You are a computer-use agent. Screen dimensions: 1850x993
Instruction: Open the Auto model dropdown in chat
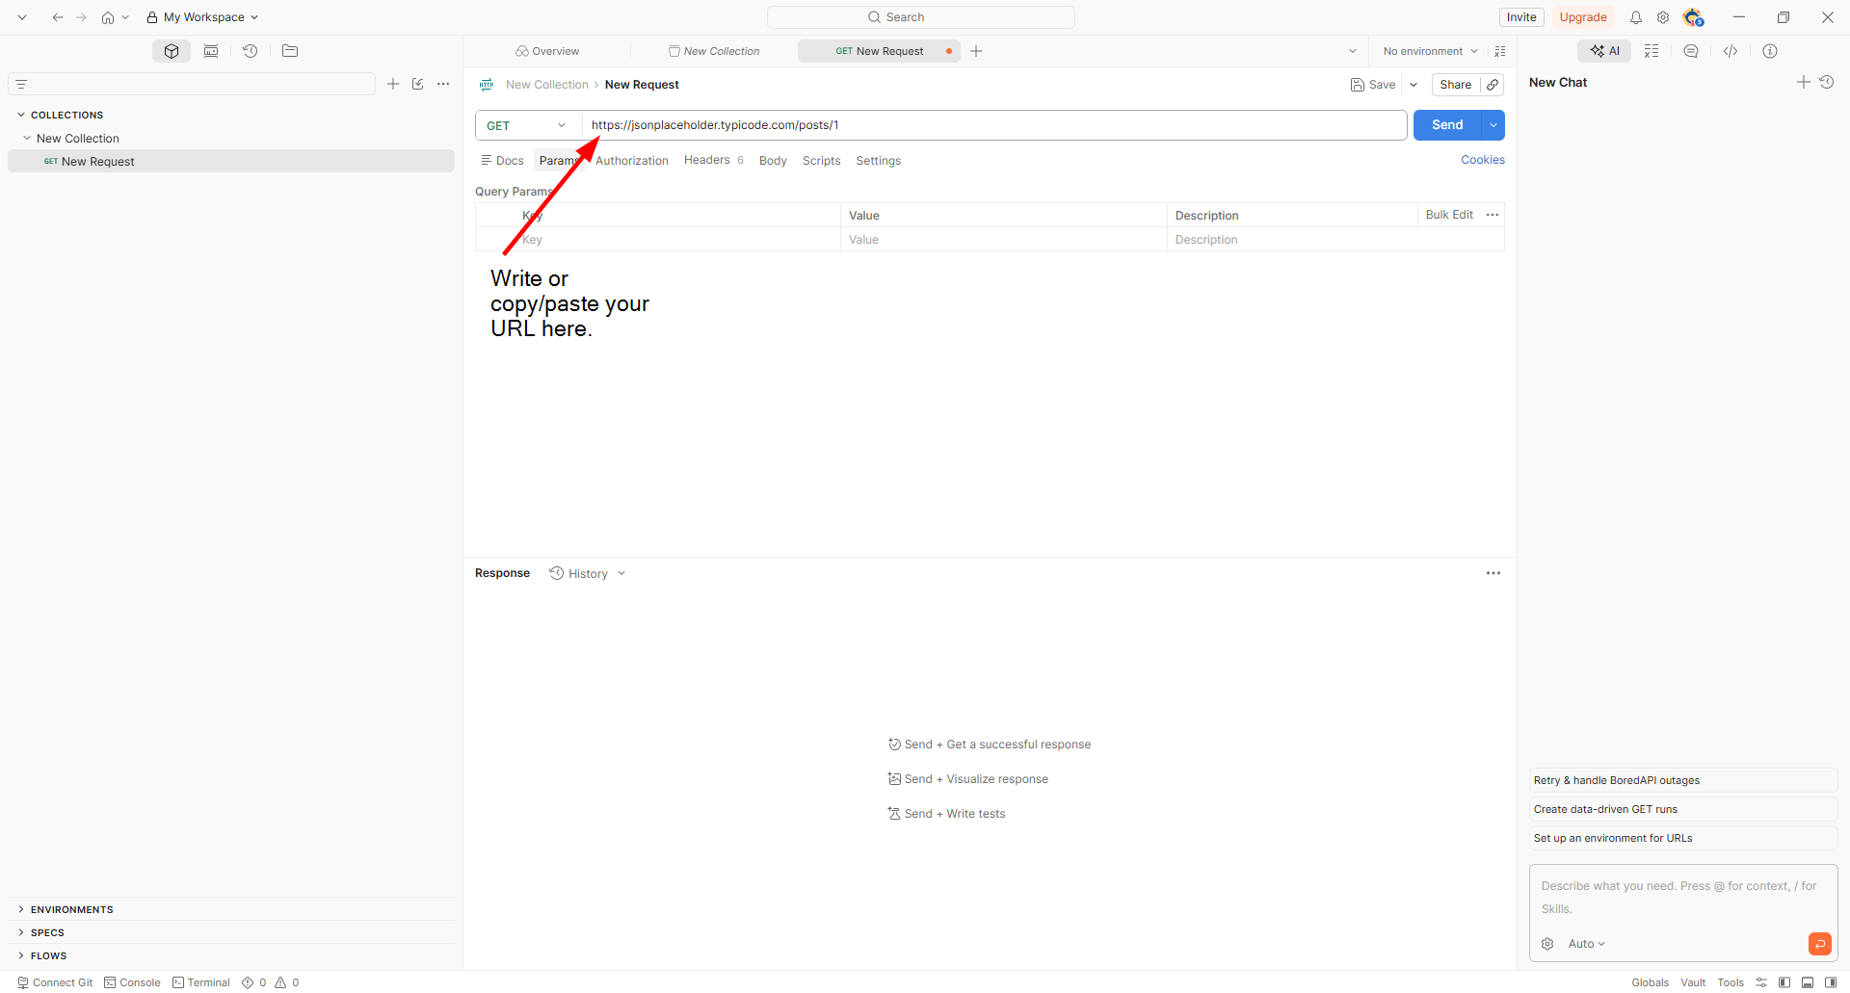pos(1586,944)
